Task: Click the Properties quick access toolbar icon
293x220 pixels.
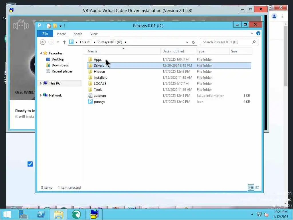Action: 49,25
